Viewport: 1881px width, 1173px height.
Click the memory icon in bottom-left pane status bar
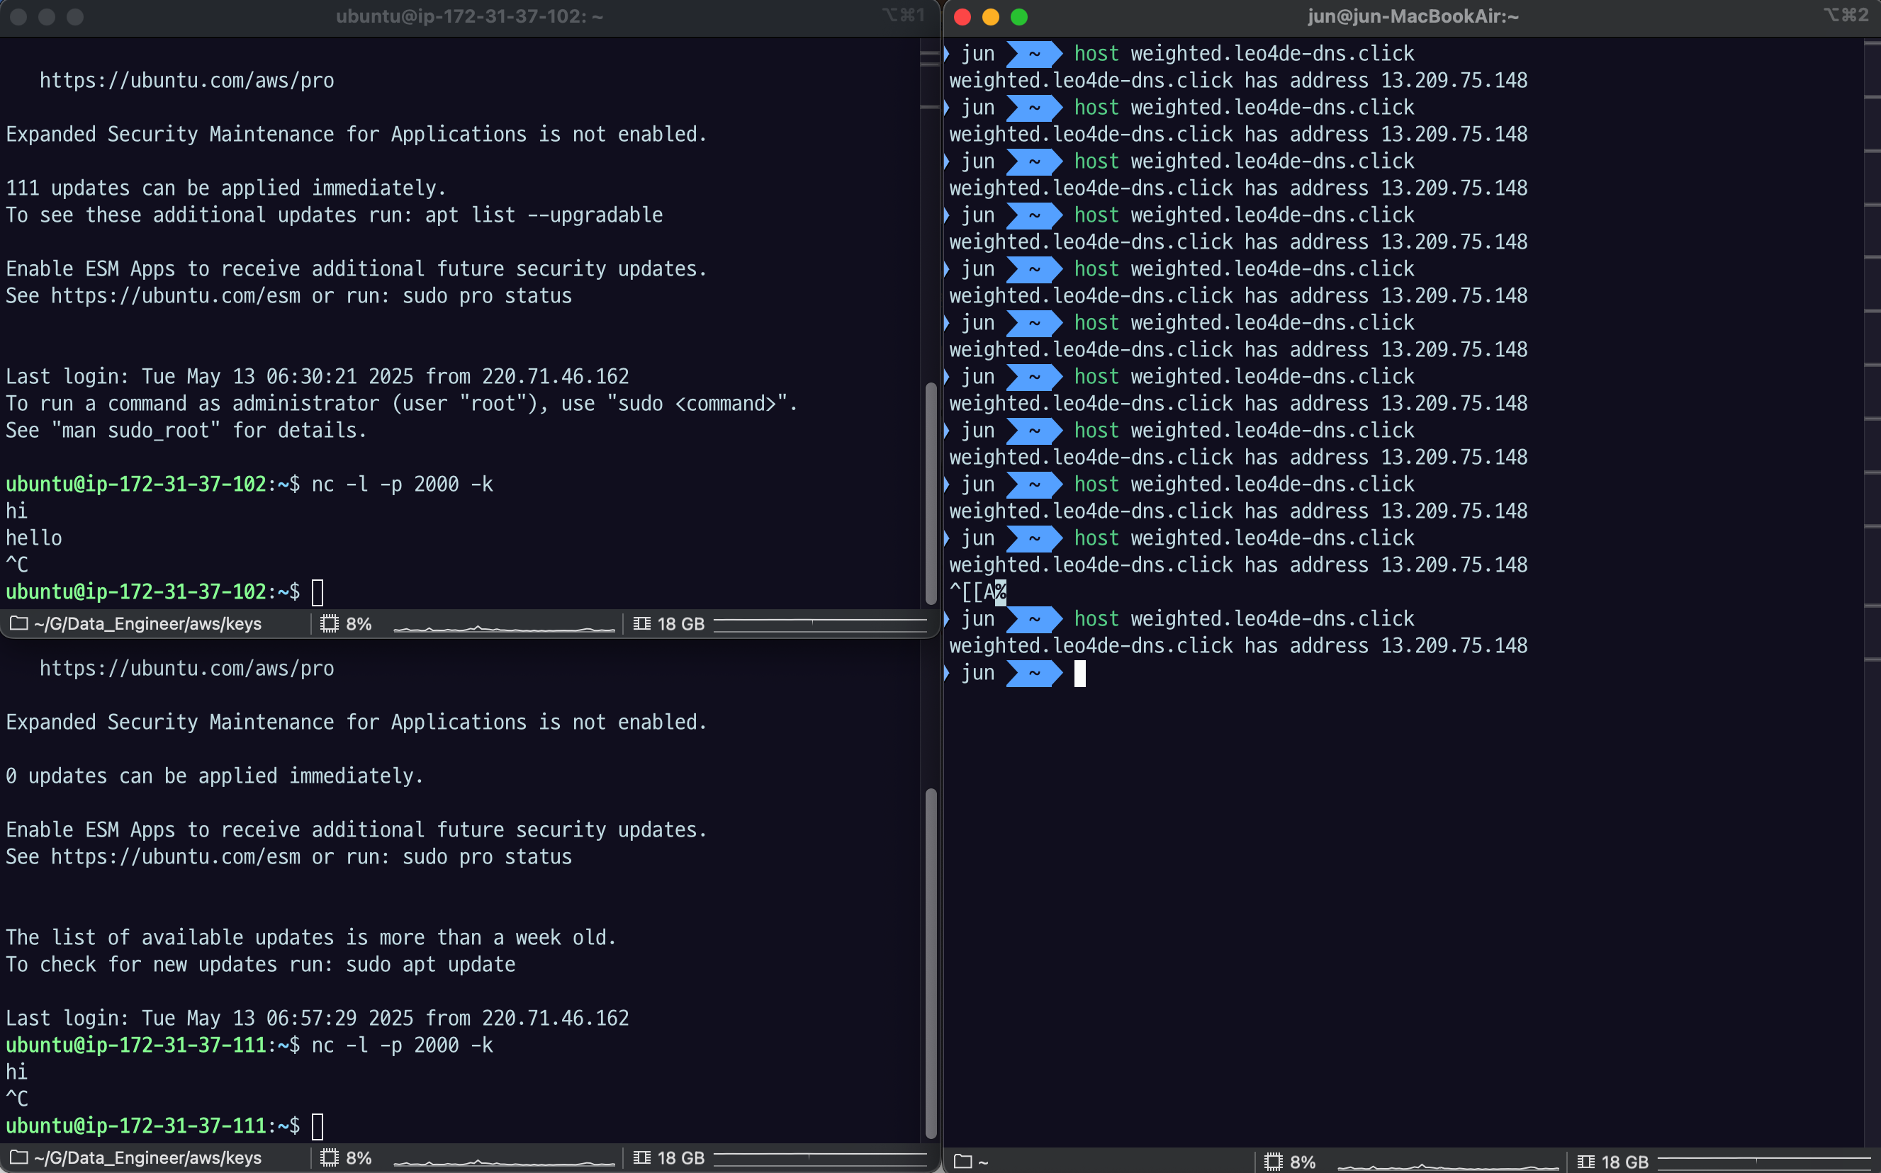pyautogui.click(x=641, y=1157)
